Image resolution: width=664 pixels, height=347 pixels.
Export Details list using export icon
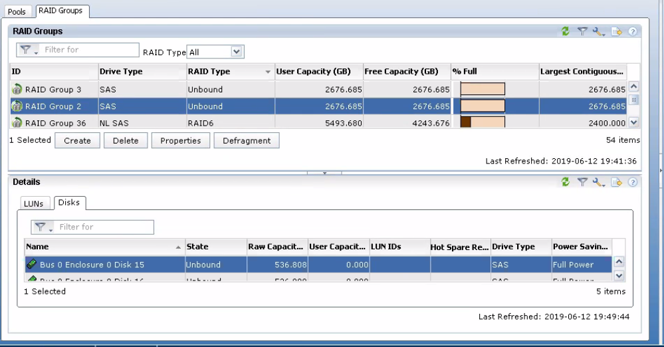coord(617,182)
